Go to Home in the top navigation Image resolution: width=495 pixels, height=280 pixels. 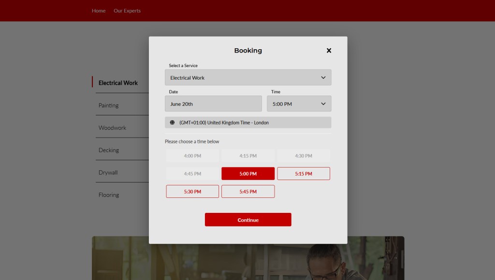pos(99,11)
